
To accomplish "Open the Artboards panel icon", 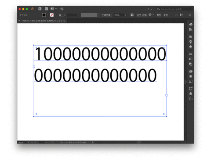I will pyautogui.click(x=190, y=99).
